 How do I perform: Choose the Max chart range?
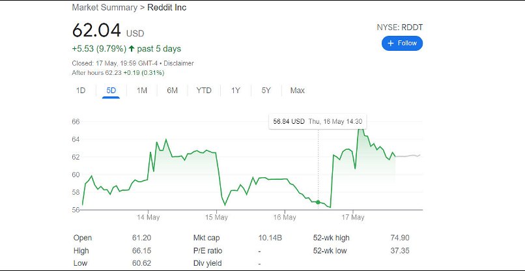(297, 91)
